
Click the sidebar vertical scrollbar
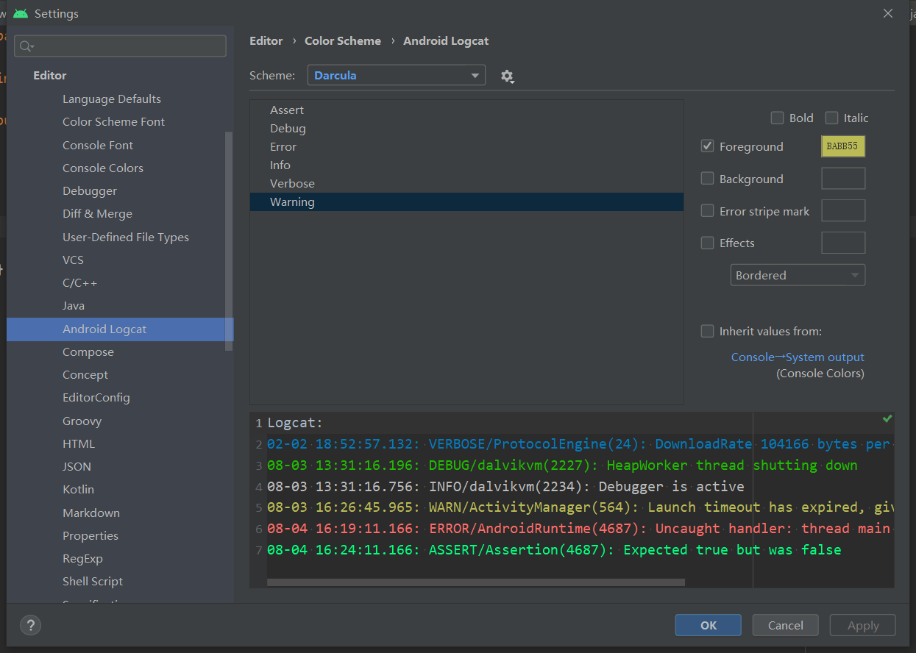point(229,240)
